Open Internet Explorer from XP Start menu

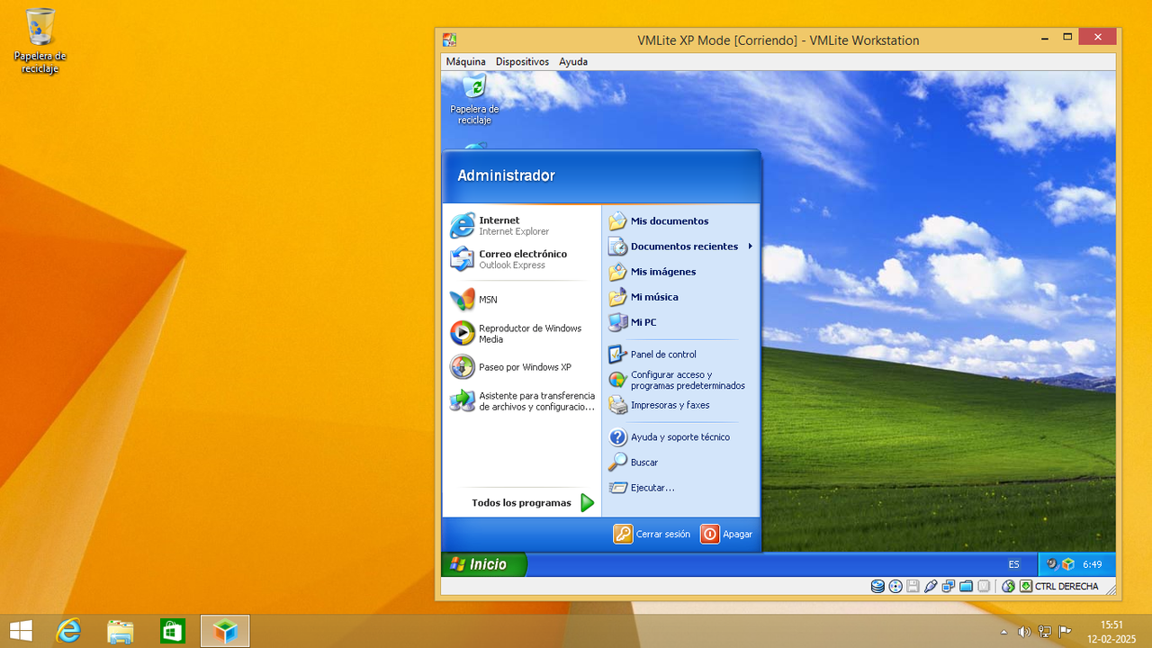522,226
